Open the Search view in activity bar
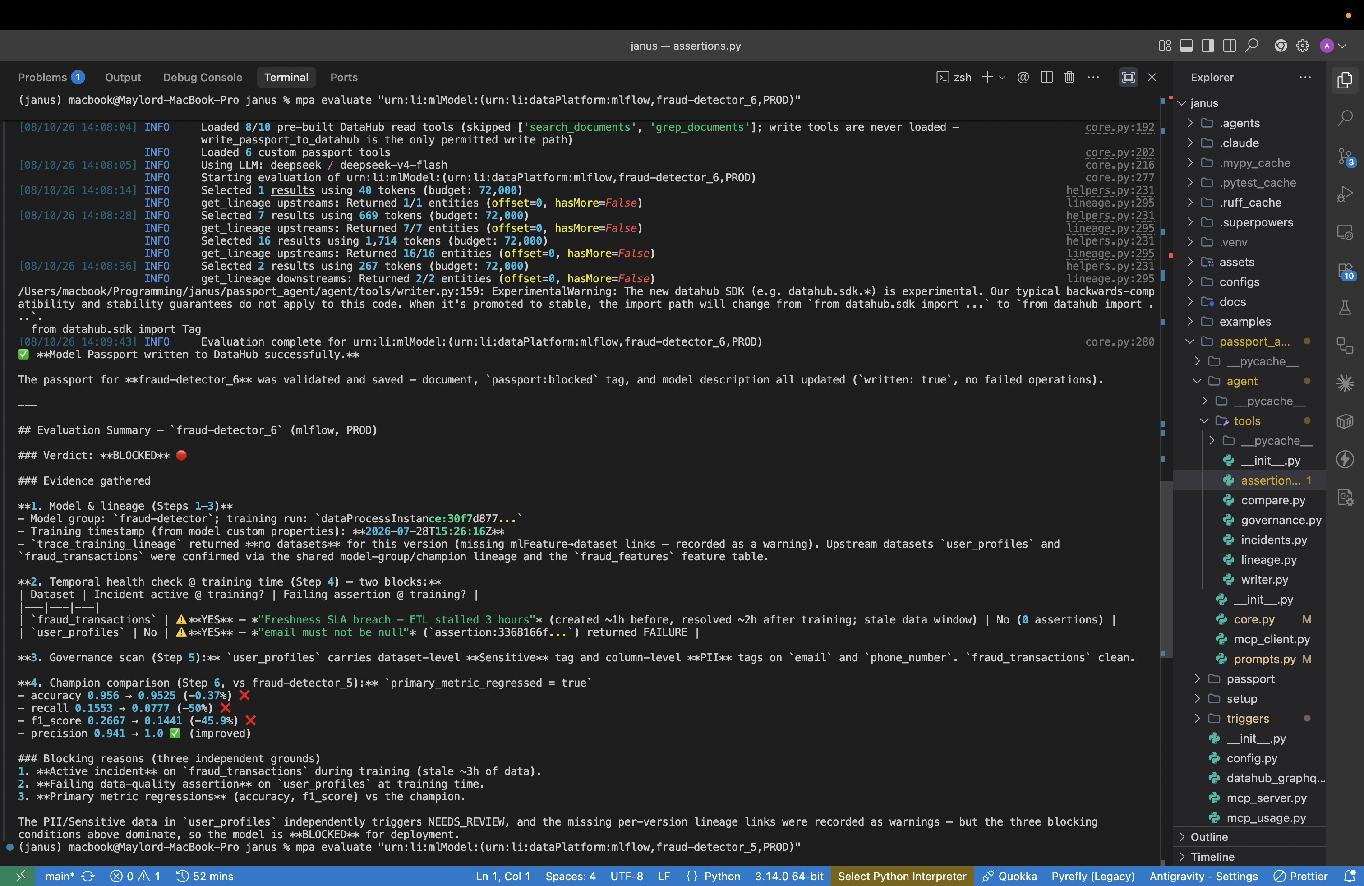The height and width of the screenshot is (886, 1364). 1345,118
